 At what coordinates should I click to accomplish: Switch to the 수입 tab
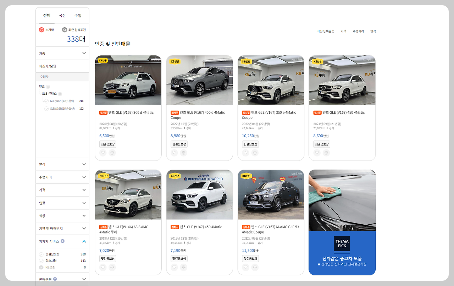pyautogui.click(x=78, y=16)
